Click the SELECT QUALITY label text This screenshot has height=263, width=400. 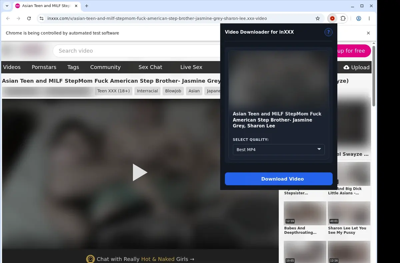(x=251, y=139)
